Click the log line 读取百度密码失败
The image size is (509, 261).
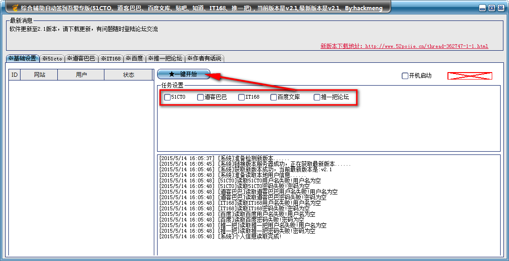click(233, 219)
